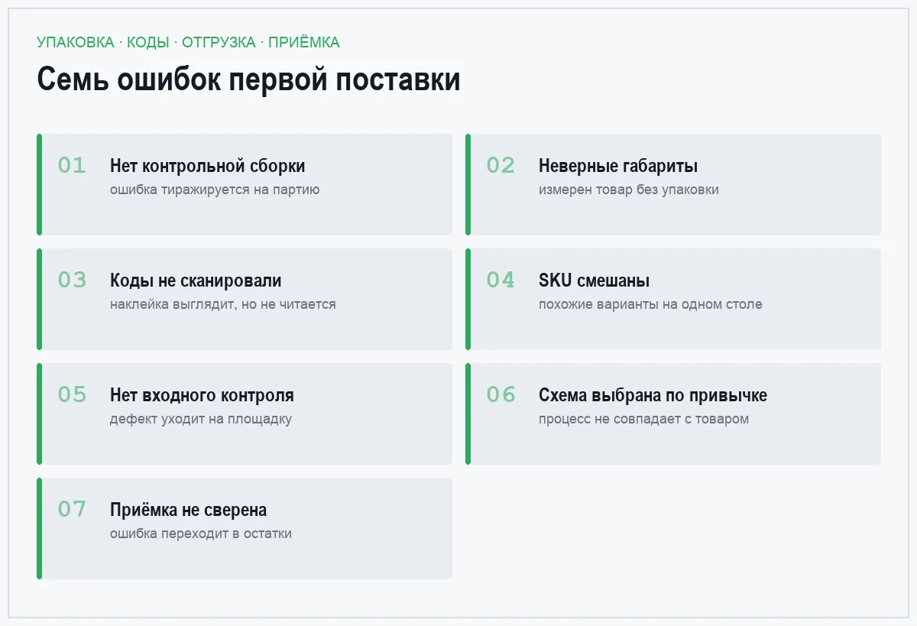The width and height of the screenshot is (917, 626).
Task: Select the 'SKU смешаны' title
Action: (x=595, y=281)
